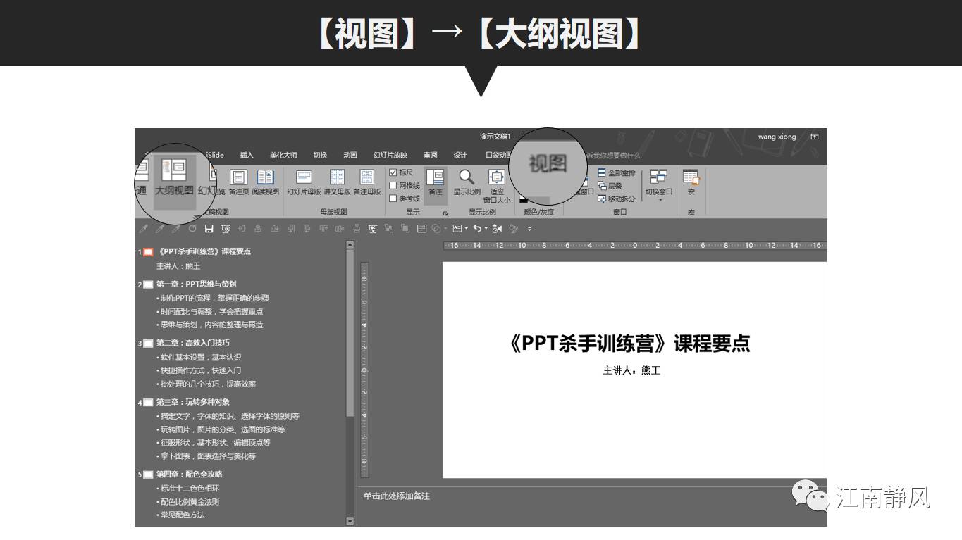Open the 审阅 review tab
This screenshot has width=962, height=540.
(x=431, y=156)
